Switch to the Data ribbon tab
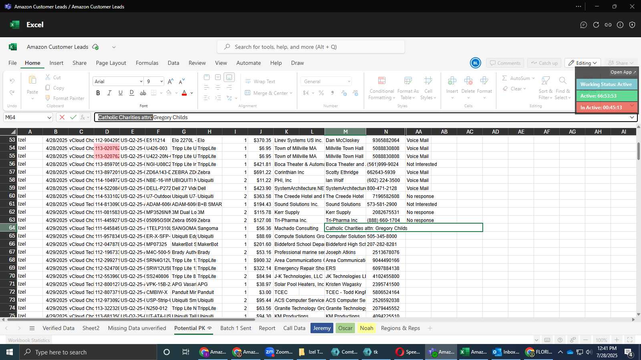Viewport: 641px width, 360px height. tap(173, 63)
